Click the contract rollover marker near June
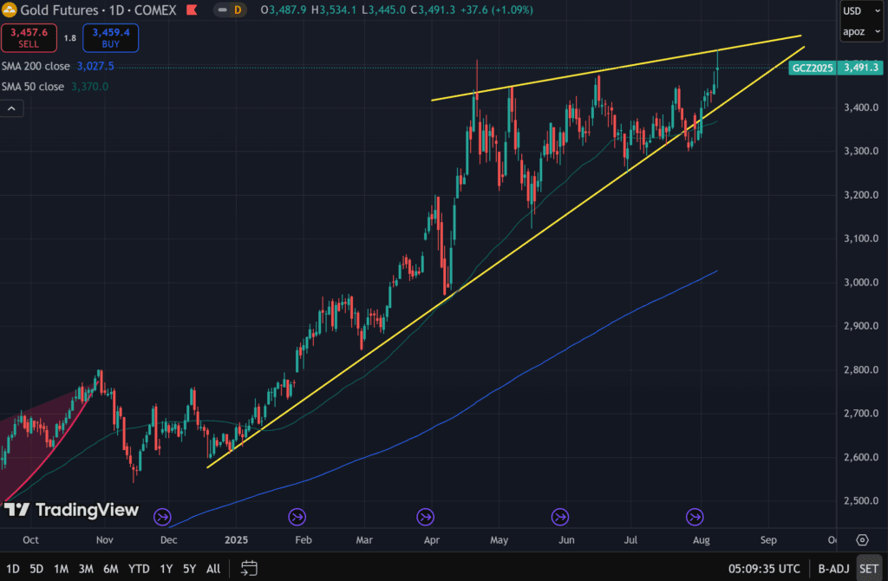This screenshot has height=581, width=888. (560, 517)
